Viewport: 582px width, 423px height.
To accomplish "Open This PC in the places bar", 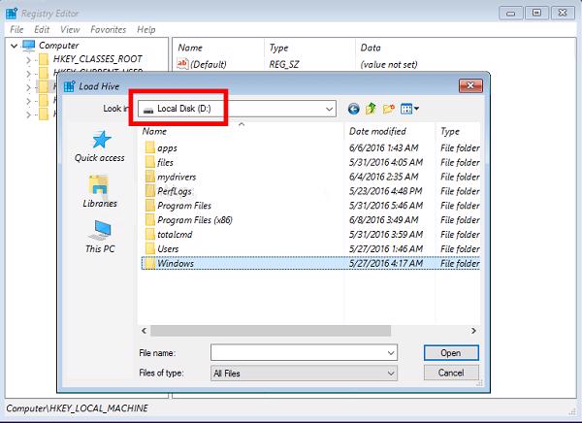I will pos(100,237).
